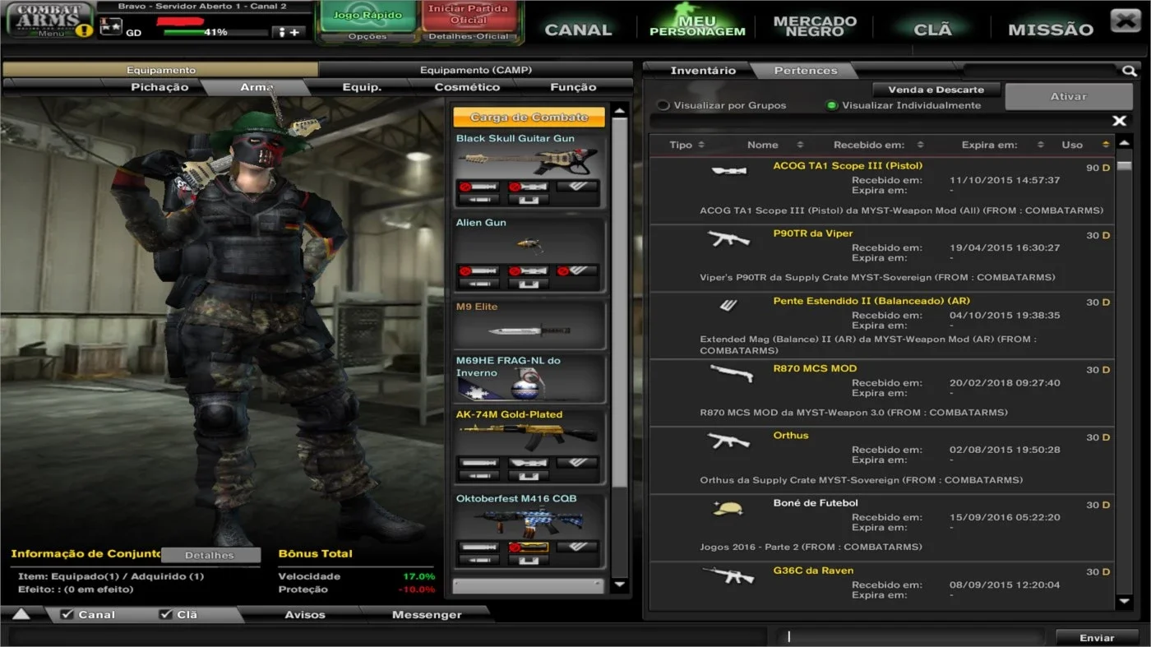Select Visualizar Individualmente radio button
Image resolution: width=1151 pixels, height=647 pixels.
[831, 105]
